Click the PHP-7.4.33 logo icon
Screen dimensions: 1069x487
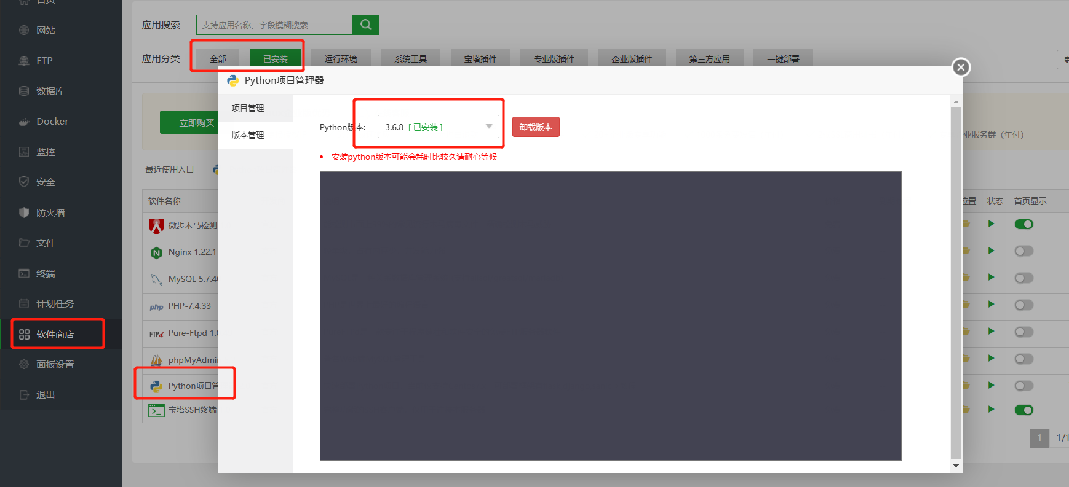pyautogui.click(x=156, y=306)
